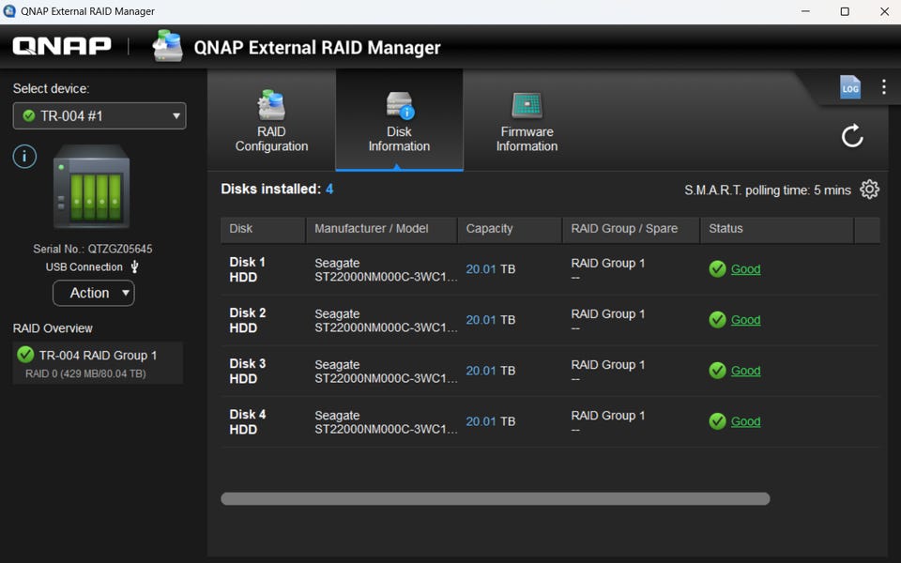Click the green check icon for Disk 1
901x563 pixels.
click(717, 269)
